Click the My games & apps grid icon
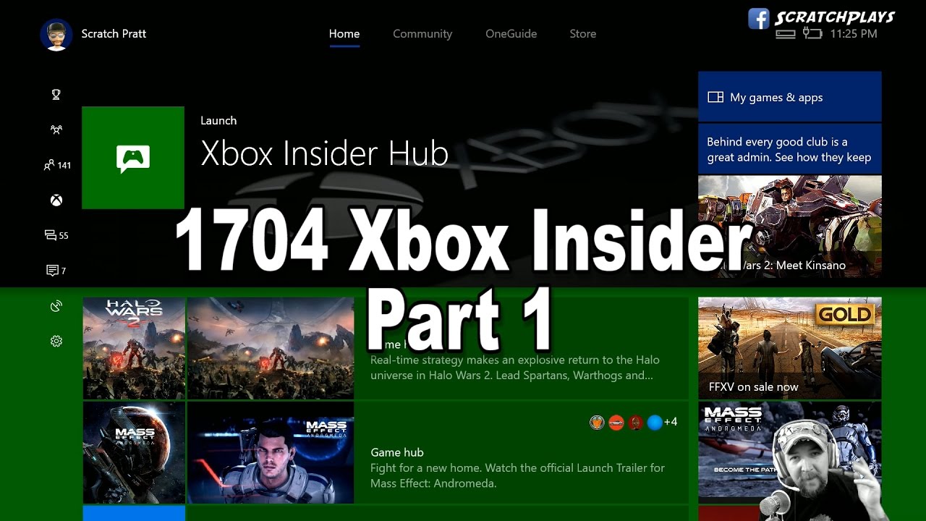Viewport: 926px width, 521px height. (x=715, y=97)
